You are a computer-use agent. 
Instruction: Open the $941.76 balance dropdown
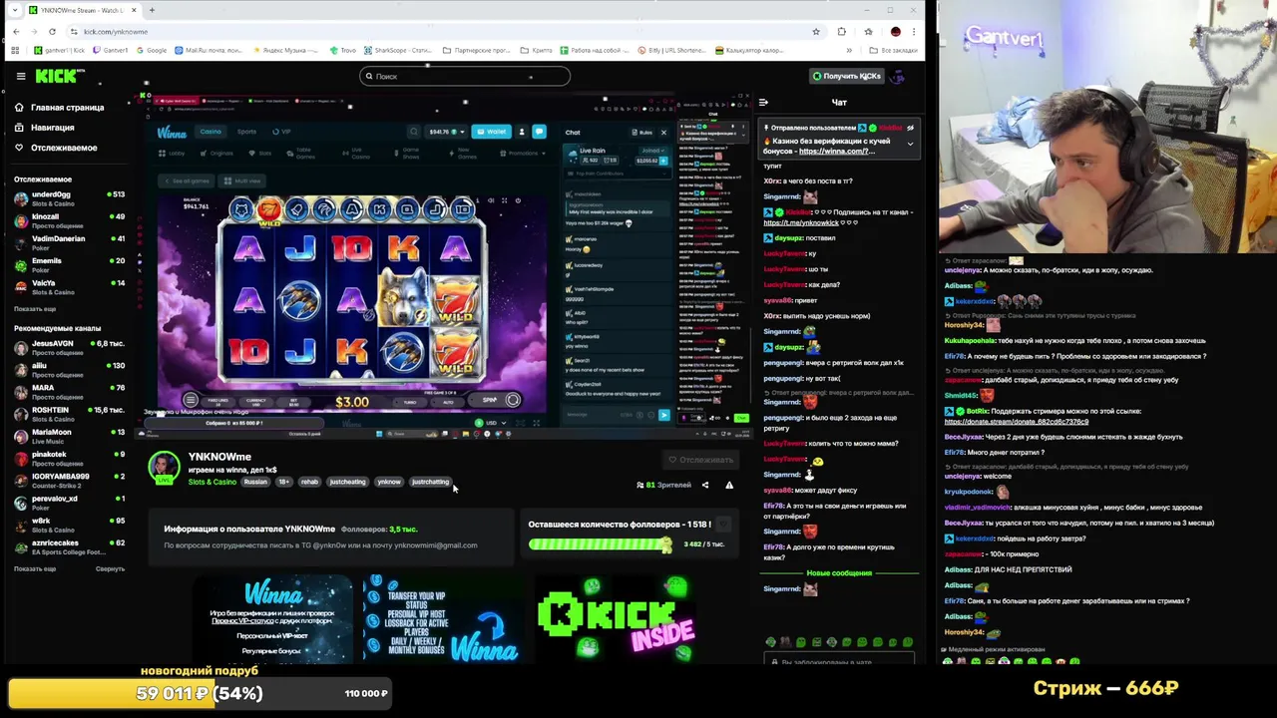[x=446, y=132]
